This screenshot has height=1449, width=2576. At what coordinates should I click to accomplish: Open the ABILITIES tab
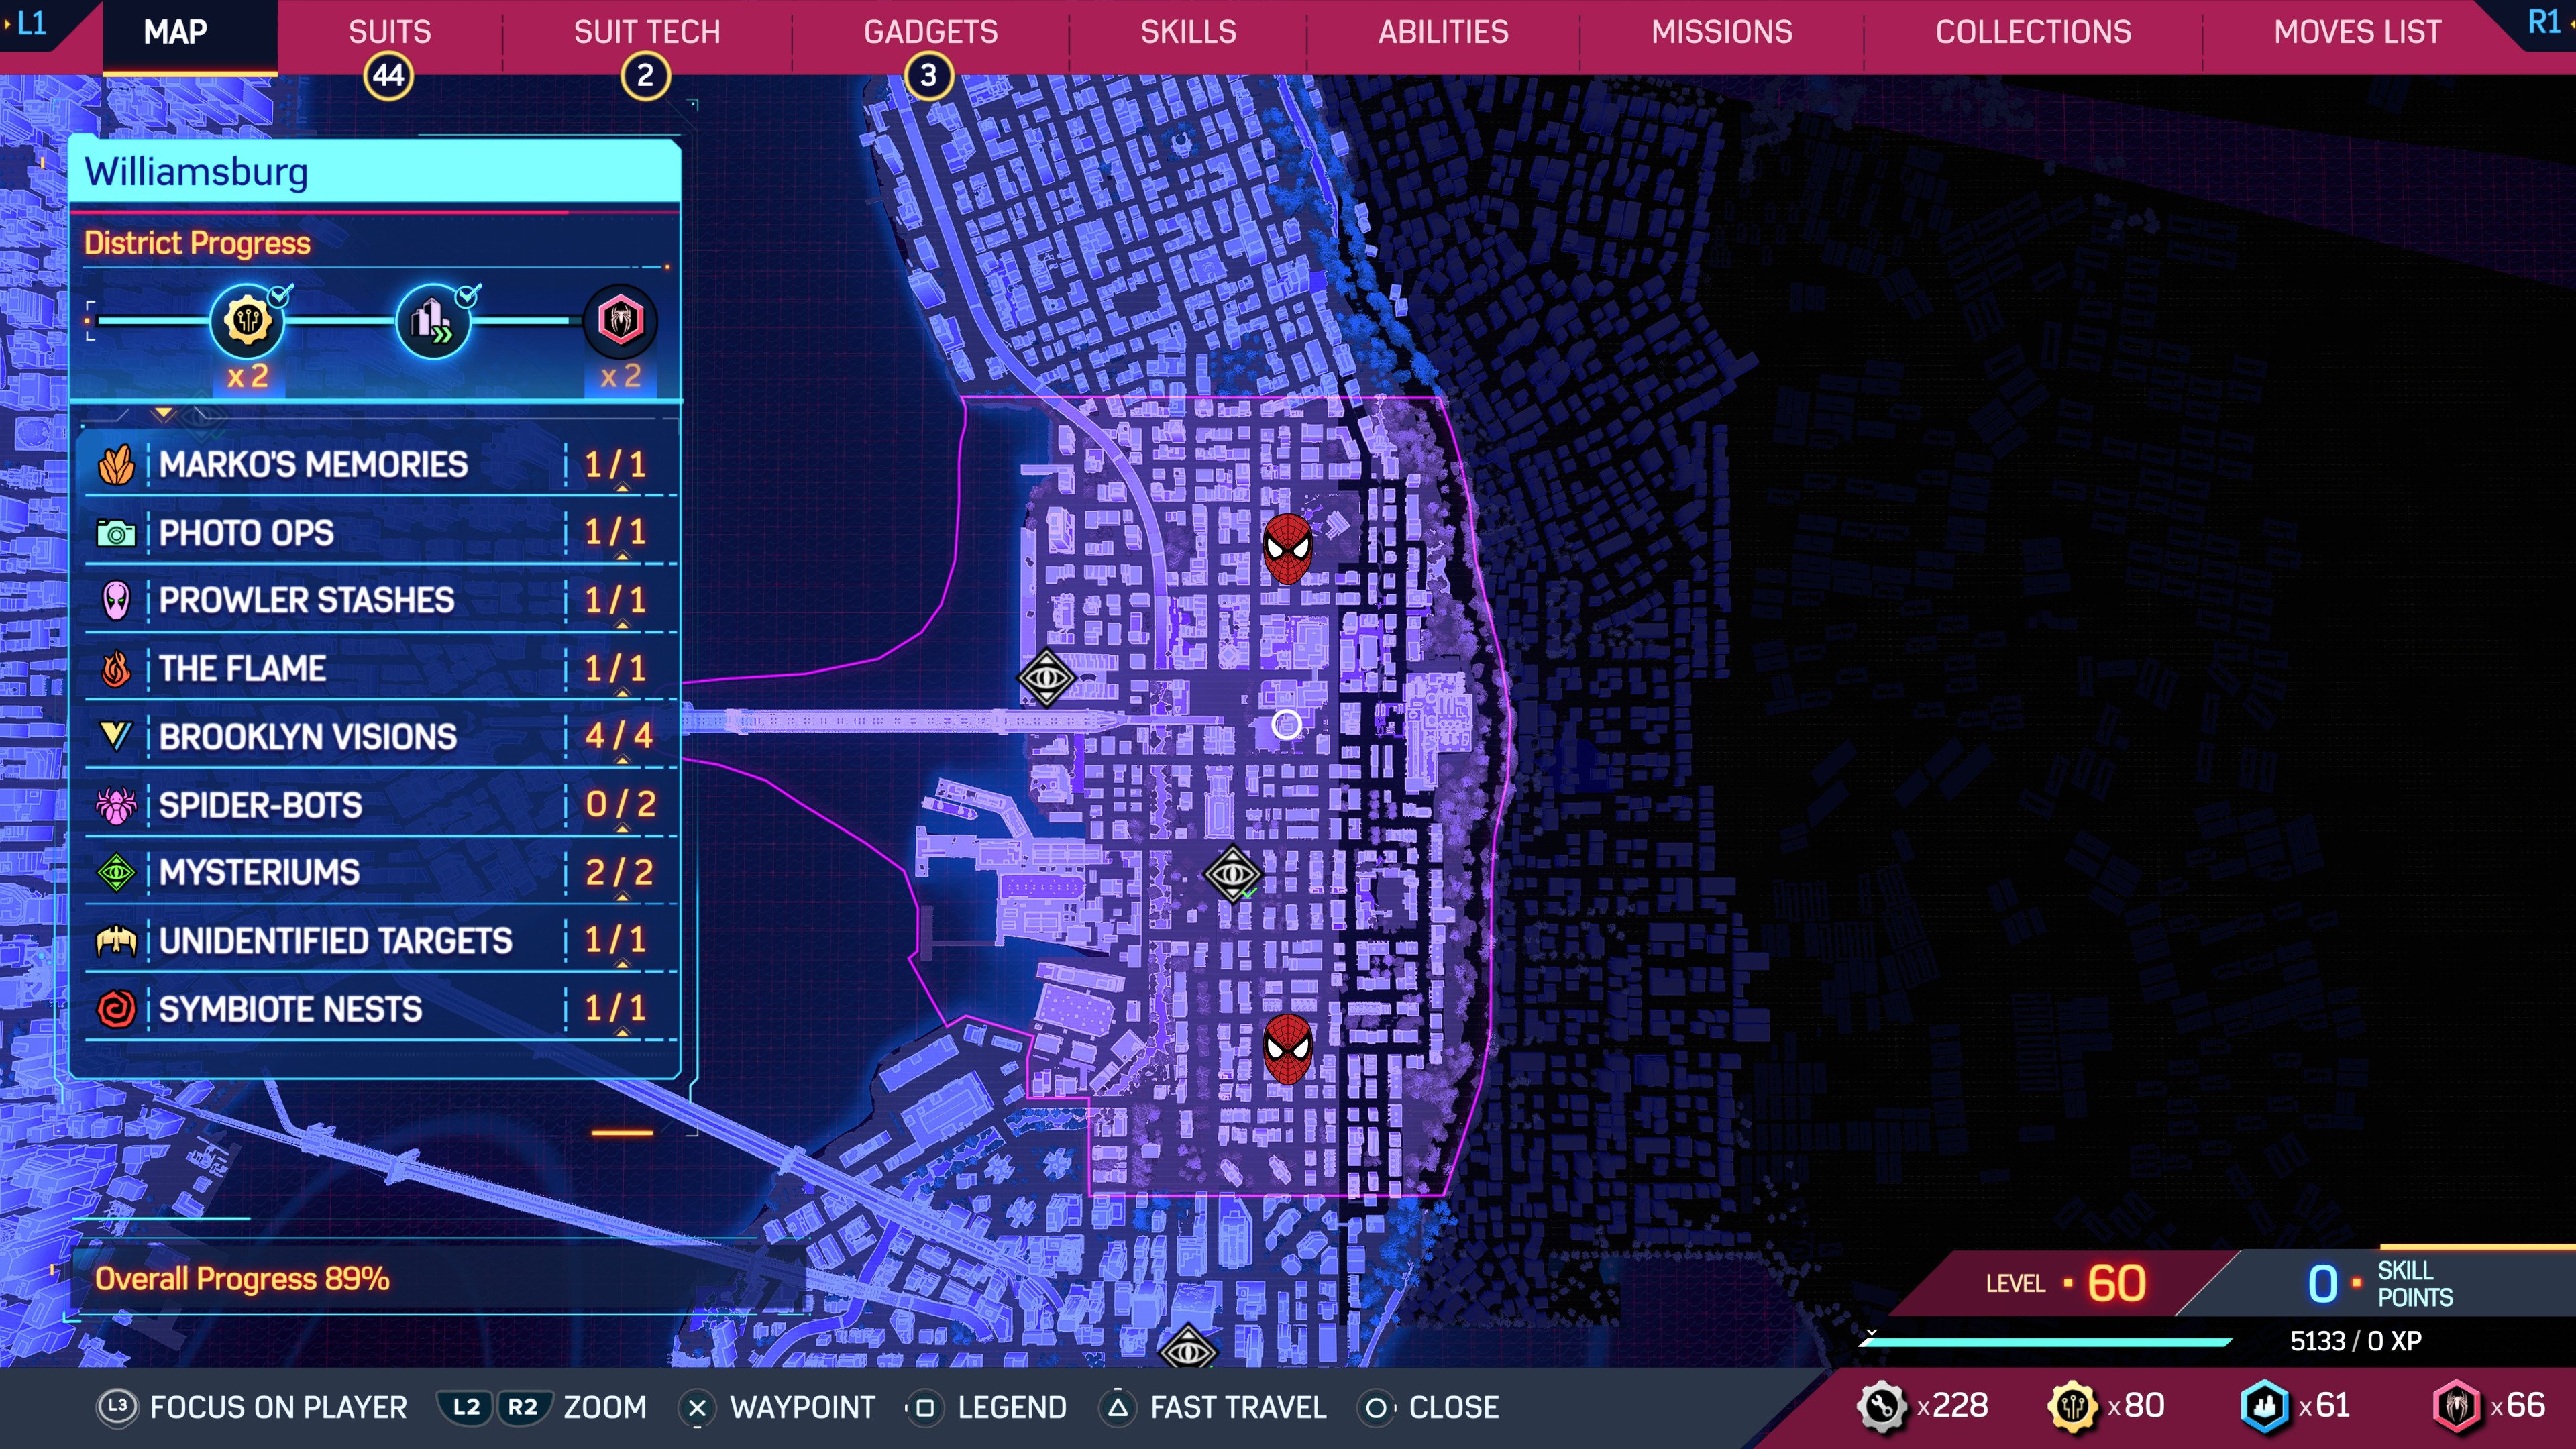point(1443,32)
